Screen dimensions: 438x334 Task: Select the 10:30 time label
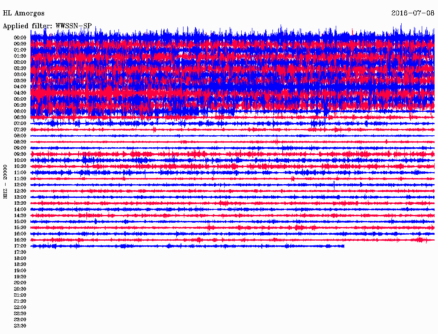point(20,166)
